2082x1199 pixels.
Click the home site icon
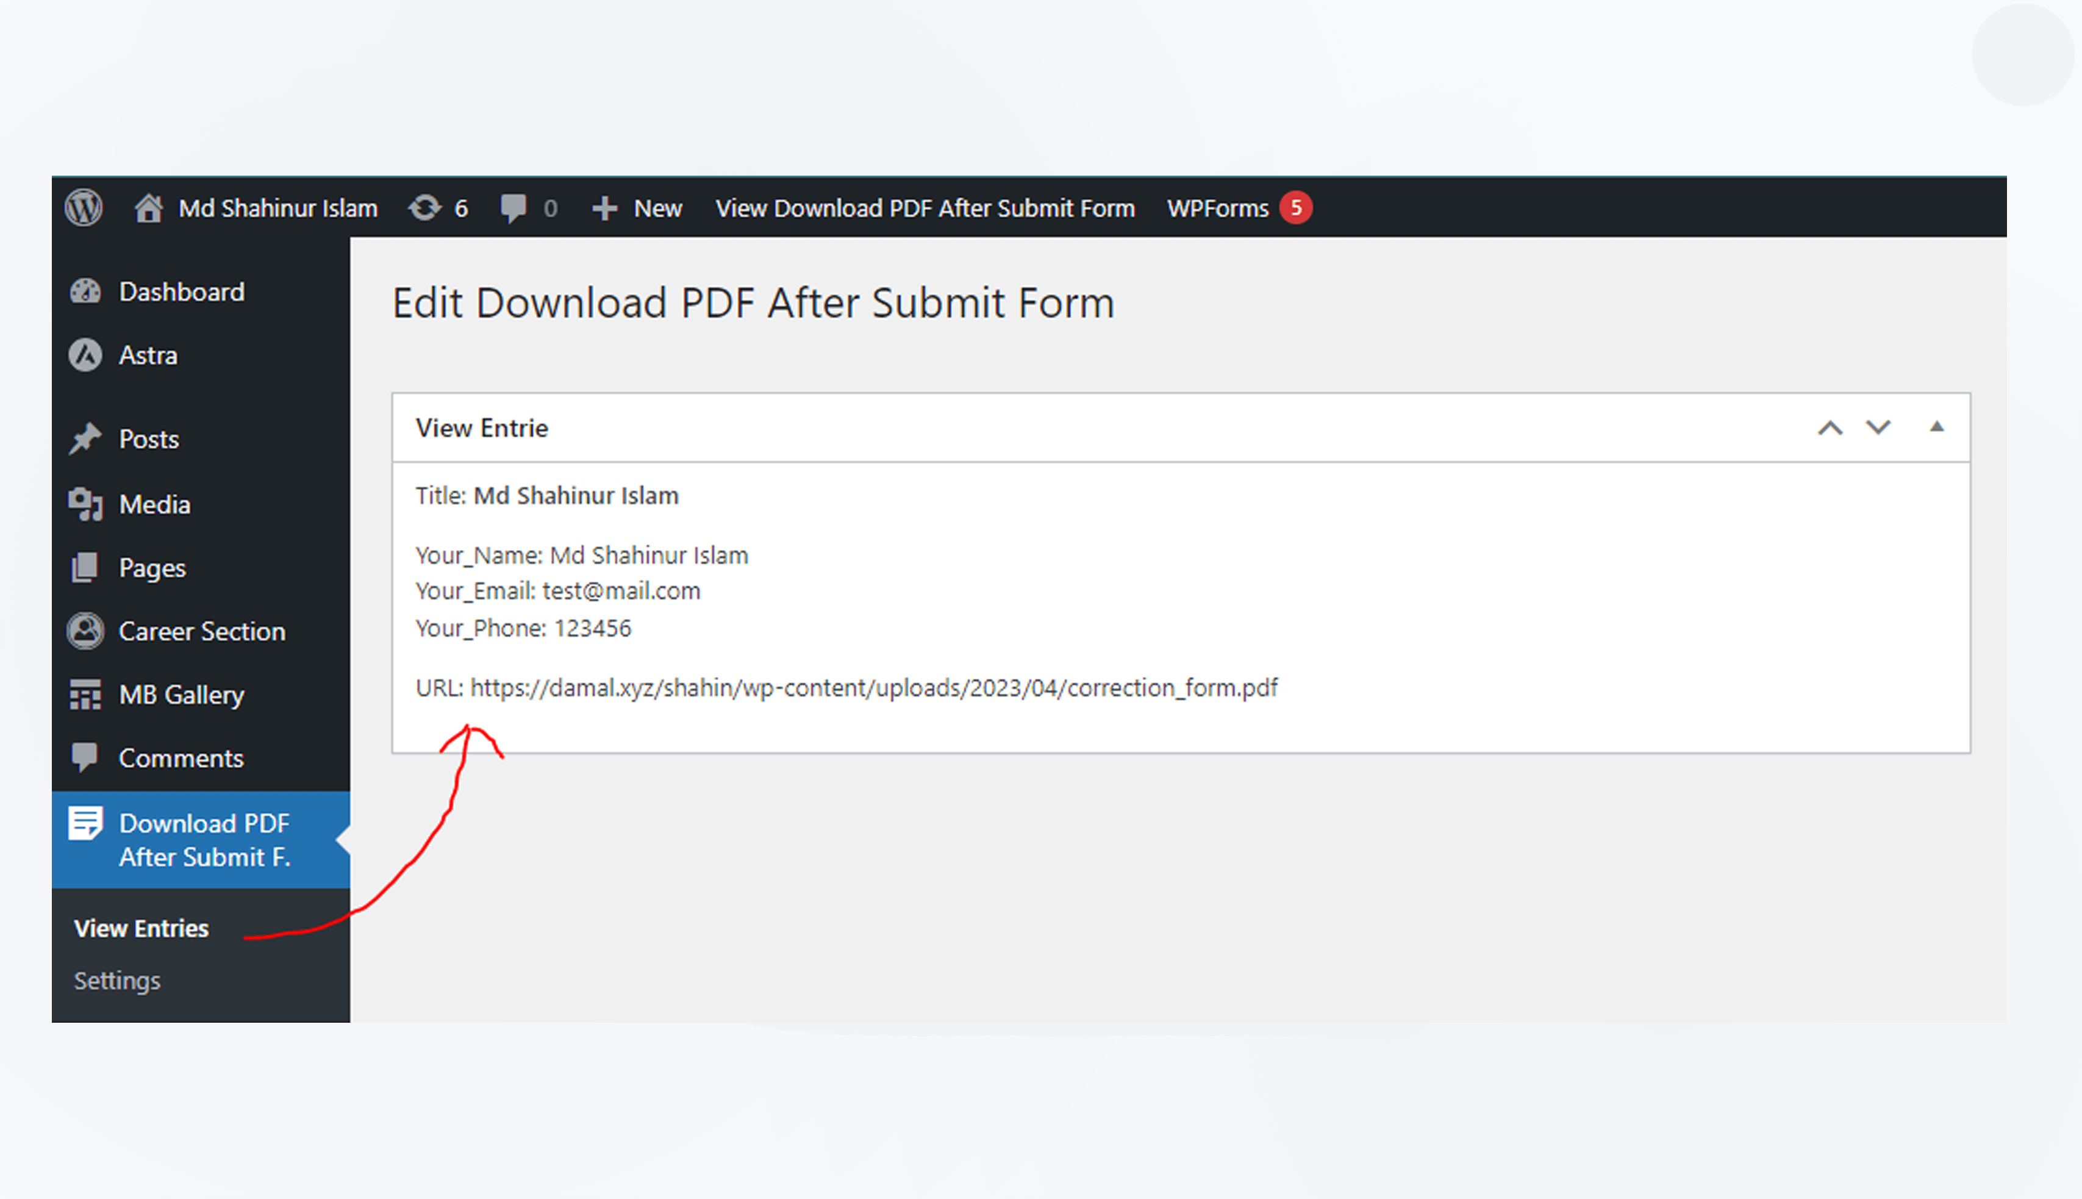pyautogui.click(x=148, y=207)
